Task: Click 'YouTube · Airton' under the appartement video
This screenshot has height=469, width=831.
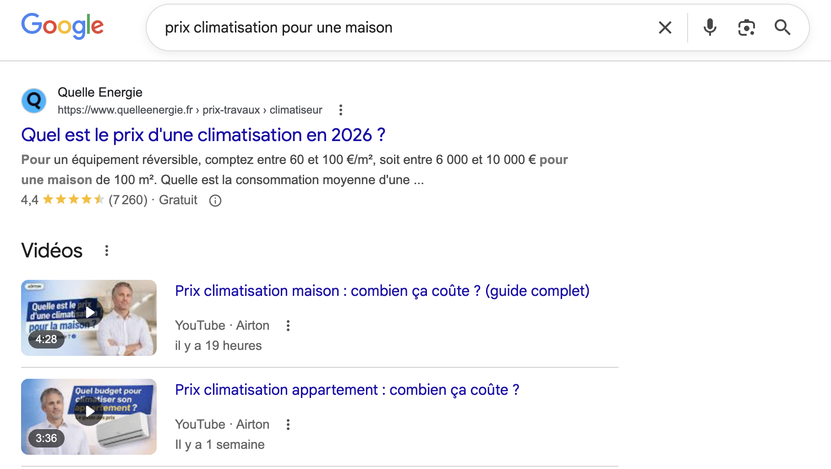Action: 222,425
